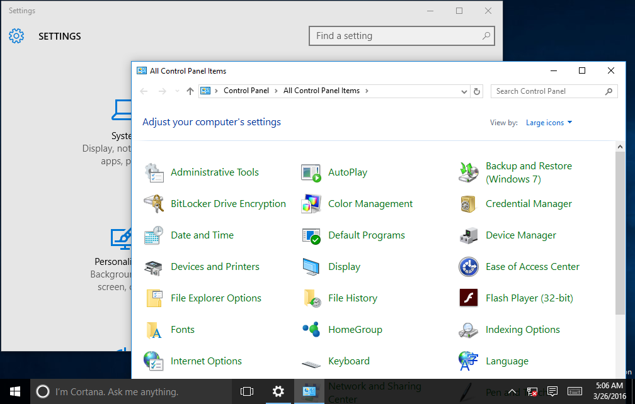Click Find a setting box in Settings
The image size is (635, 404).
pos(402,36)
